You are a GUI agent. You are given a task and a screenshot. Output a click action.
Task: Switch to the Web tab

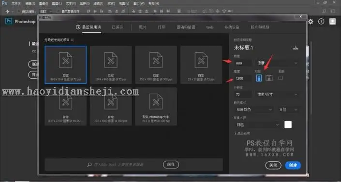point(209,28)
